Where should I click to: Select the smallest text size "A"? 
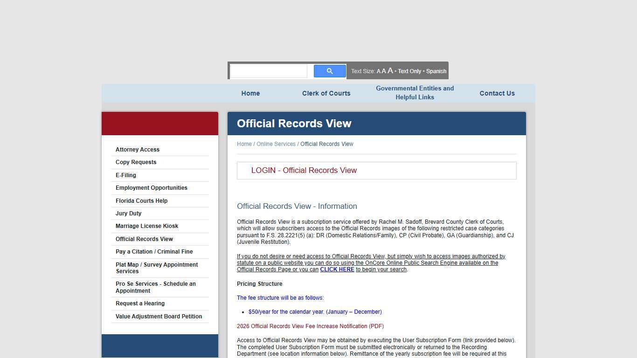click(378, 71)
